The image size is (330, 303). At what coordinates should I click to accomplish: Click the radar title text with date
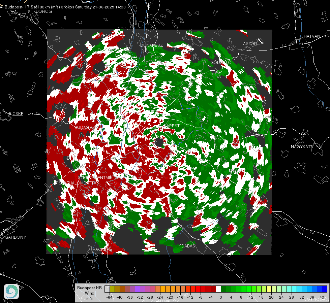(x=65, y=7)
